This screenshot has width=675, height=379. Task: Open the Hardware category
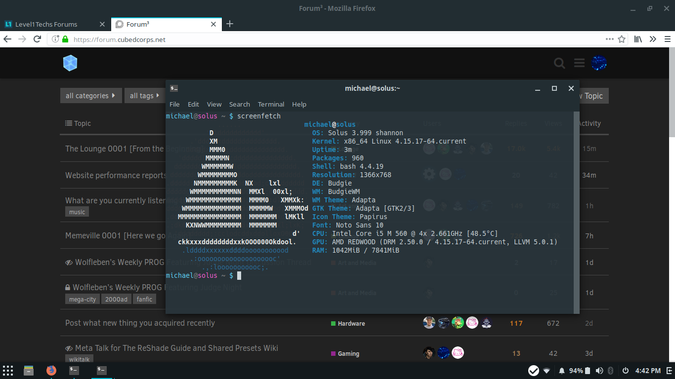[348, 324]
